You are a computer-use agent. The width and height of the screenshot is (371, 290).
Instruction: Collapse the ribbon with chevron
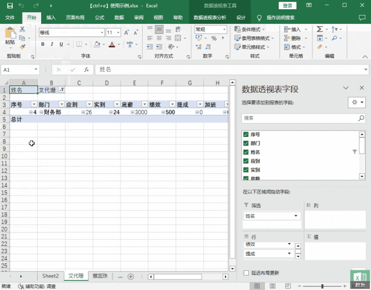coord(365,57)
